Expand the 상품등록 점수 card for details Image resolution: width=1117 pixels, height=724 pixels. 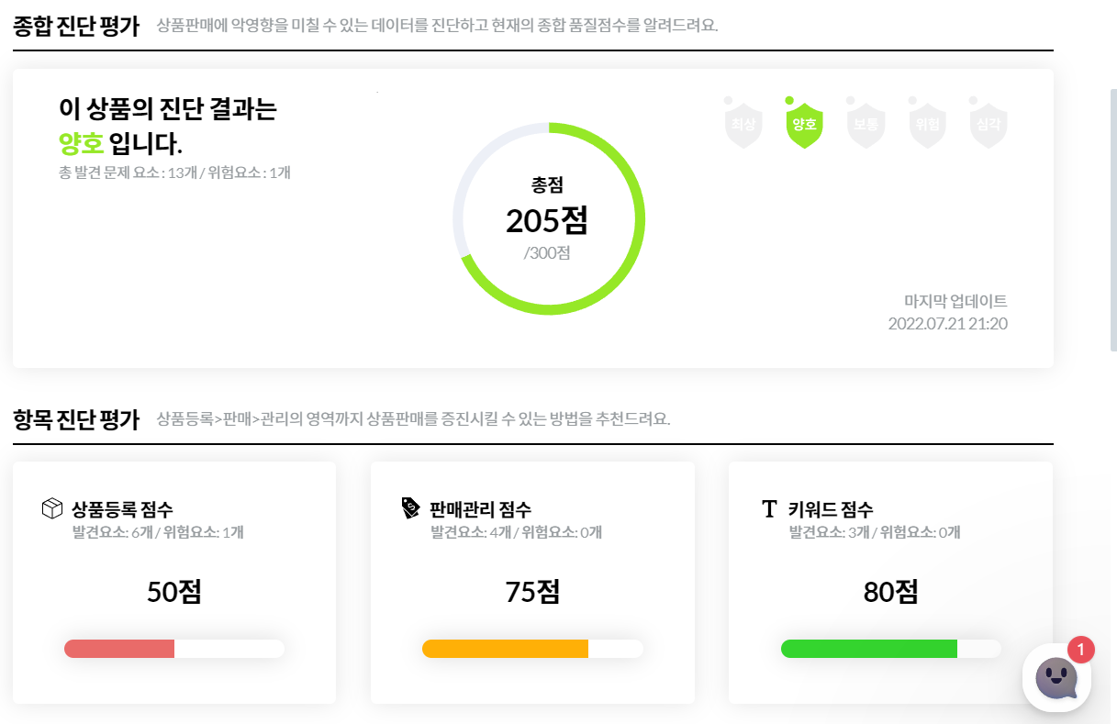click(173, 583)
